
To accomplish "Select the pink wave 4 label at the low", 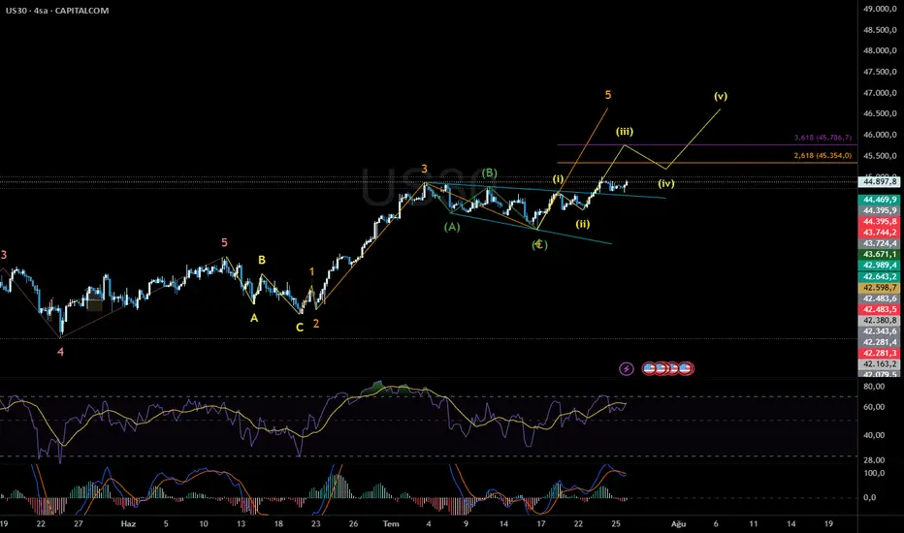I will click(60, 352).
